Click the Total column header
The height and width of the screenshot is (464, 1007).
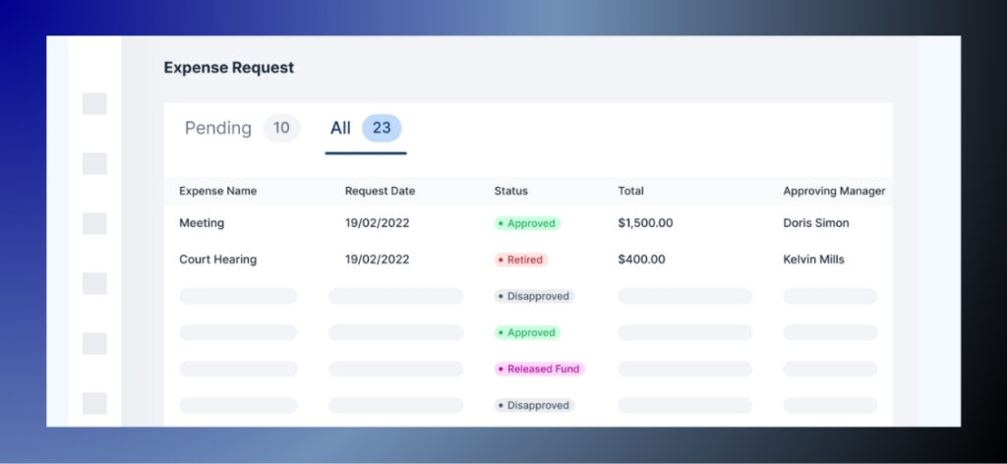tap(630, 191)
